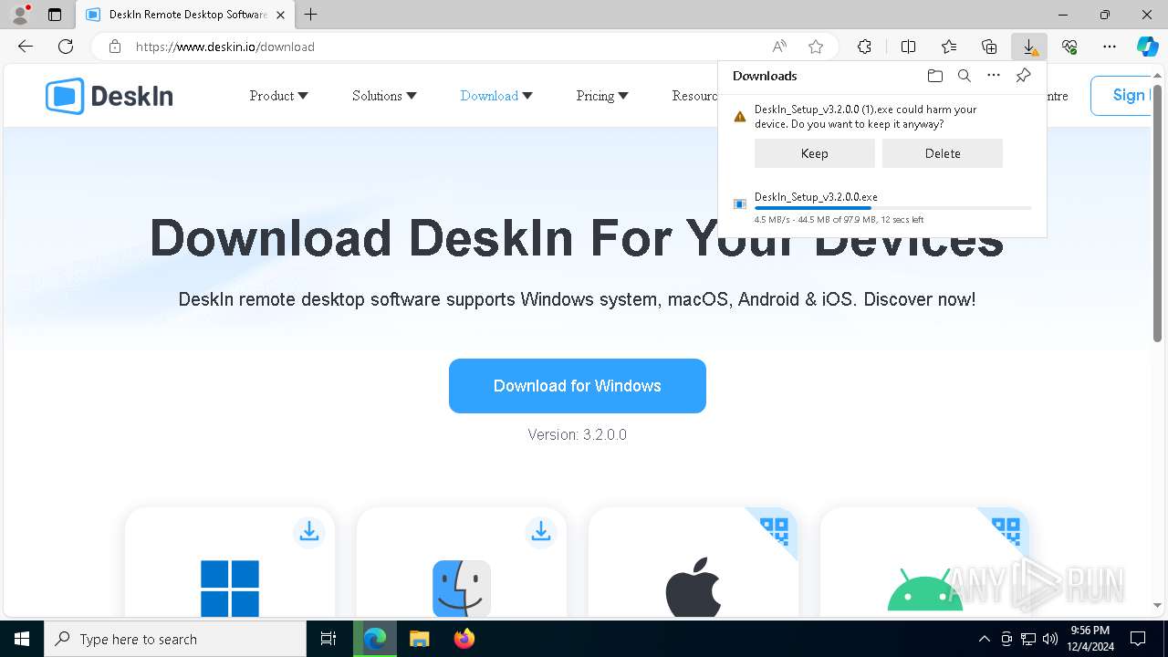Open the Resources nav item
The height and width of the screenshot is (657, 1168).
point(694,96)
